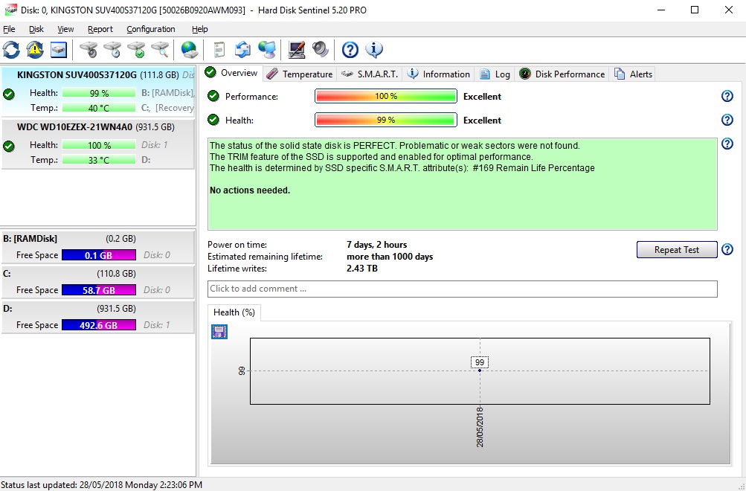Image resolution: width=746 pixels, height=491 pixels.
Task: Switch to the Alerts tab
Action: click(633, 74)
